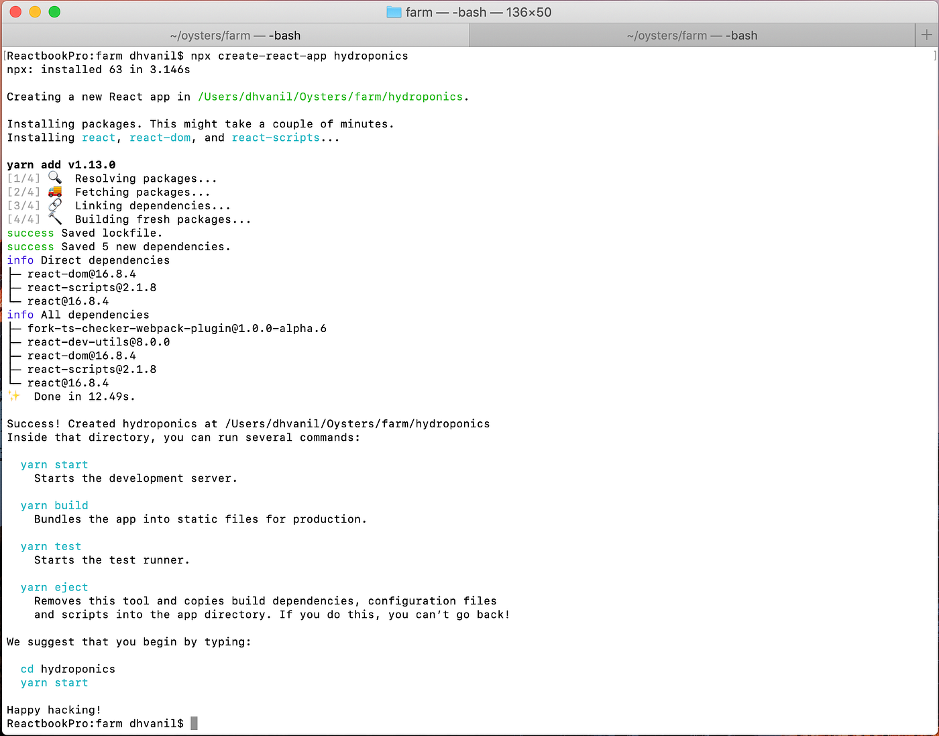Screen dimensions: 939x736
Task: Click 'Done in 12.49s.' text
Action: [85, 397]
